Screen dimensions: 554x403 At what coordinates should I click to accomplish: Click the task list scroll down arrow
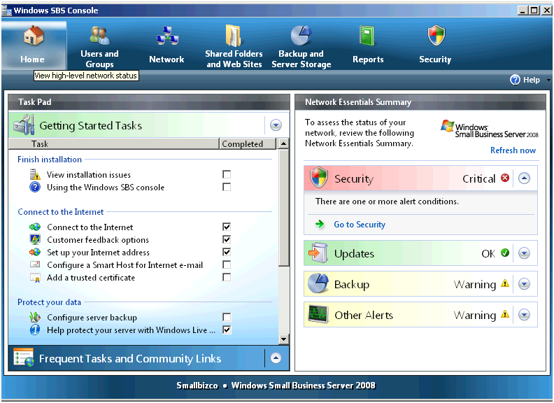[283, 339]
